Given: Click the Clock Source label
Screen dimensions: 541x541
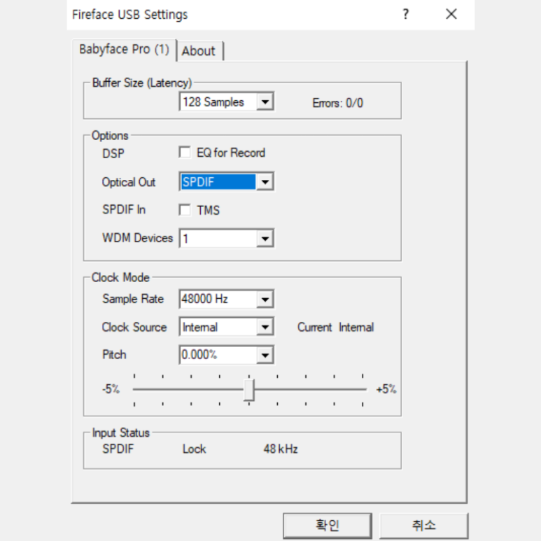Looking at the screenshot, I should pyautogui.click(x=134, y=327).
